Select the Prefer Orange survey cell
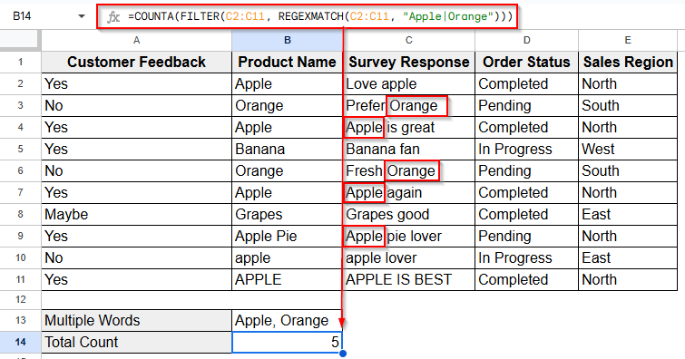Image resolution: width=685 pixels, height=359 pixels. pos(409,106)
